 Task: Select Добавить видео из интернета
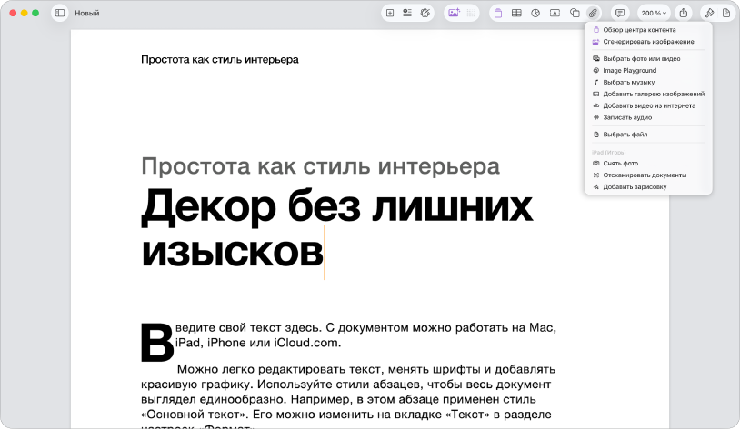pos(648,105)
